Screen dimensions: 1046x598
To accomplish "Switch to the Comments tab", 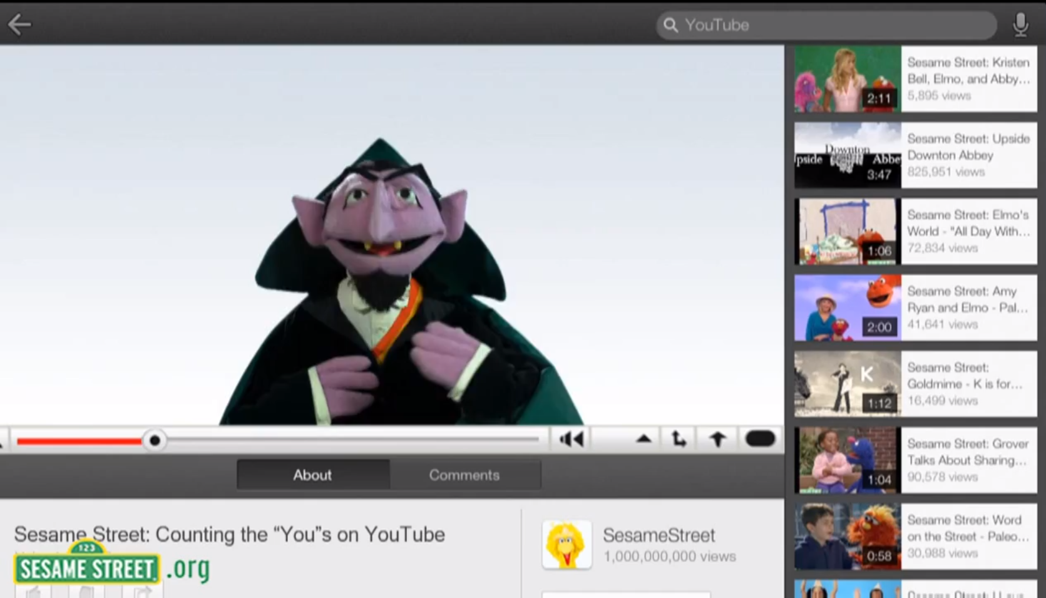I will point(464,475).
